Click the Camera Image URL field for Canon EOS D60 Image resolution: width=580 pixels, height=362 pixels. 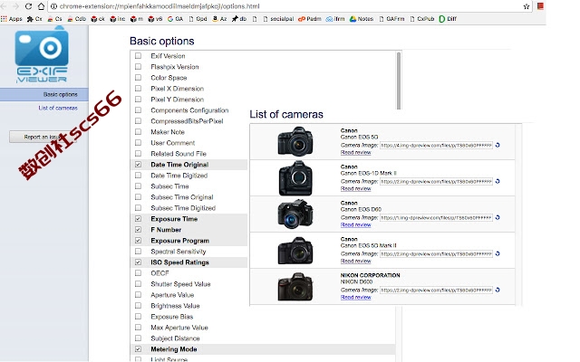tap(436, 217)
